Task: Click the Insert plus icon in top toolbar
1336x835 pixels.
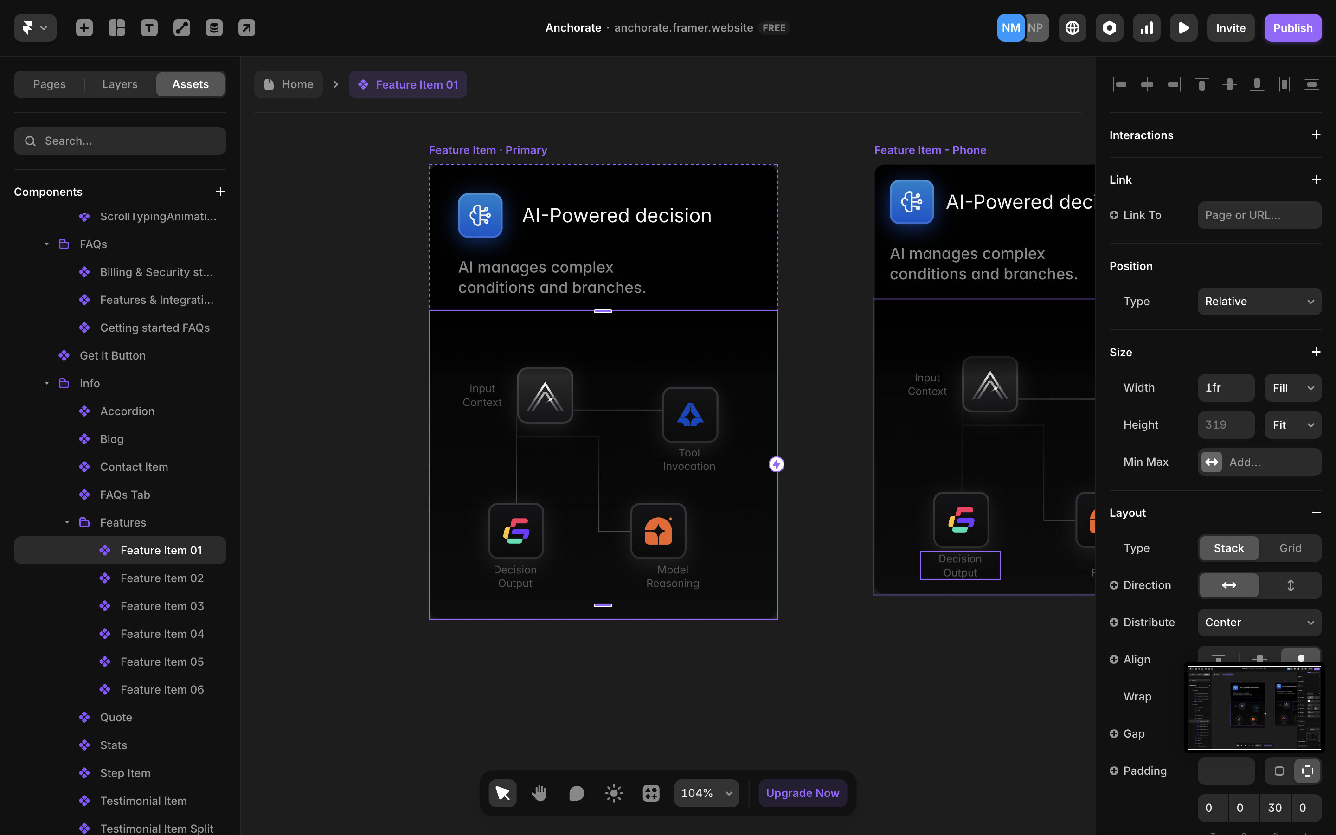Action: click(x=84, y=28)
